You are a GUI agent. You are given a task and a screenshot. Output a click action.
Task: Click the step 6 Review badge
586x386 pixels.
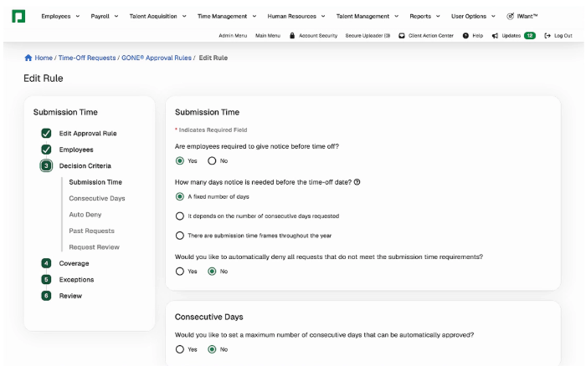coord(46,296)
